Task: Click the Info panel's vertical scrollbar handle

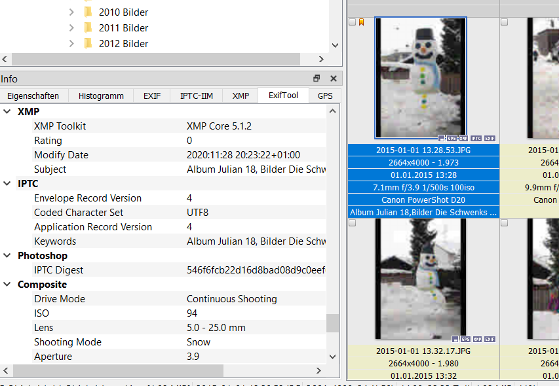Action: pyautogui.click(x=333, y=323)
